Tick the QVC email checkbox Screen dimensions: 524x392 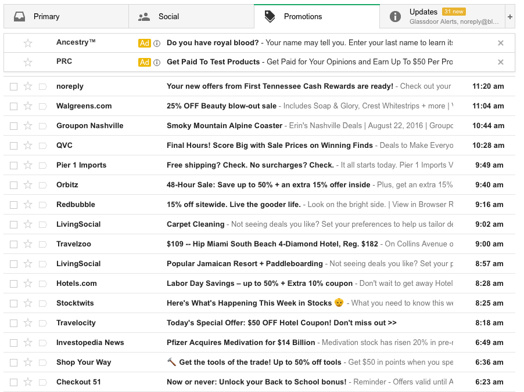[14, 146]
